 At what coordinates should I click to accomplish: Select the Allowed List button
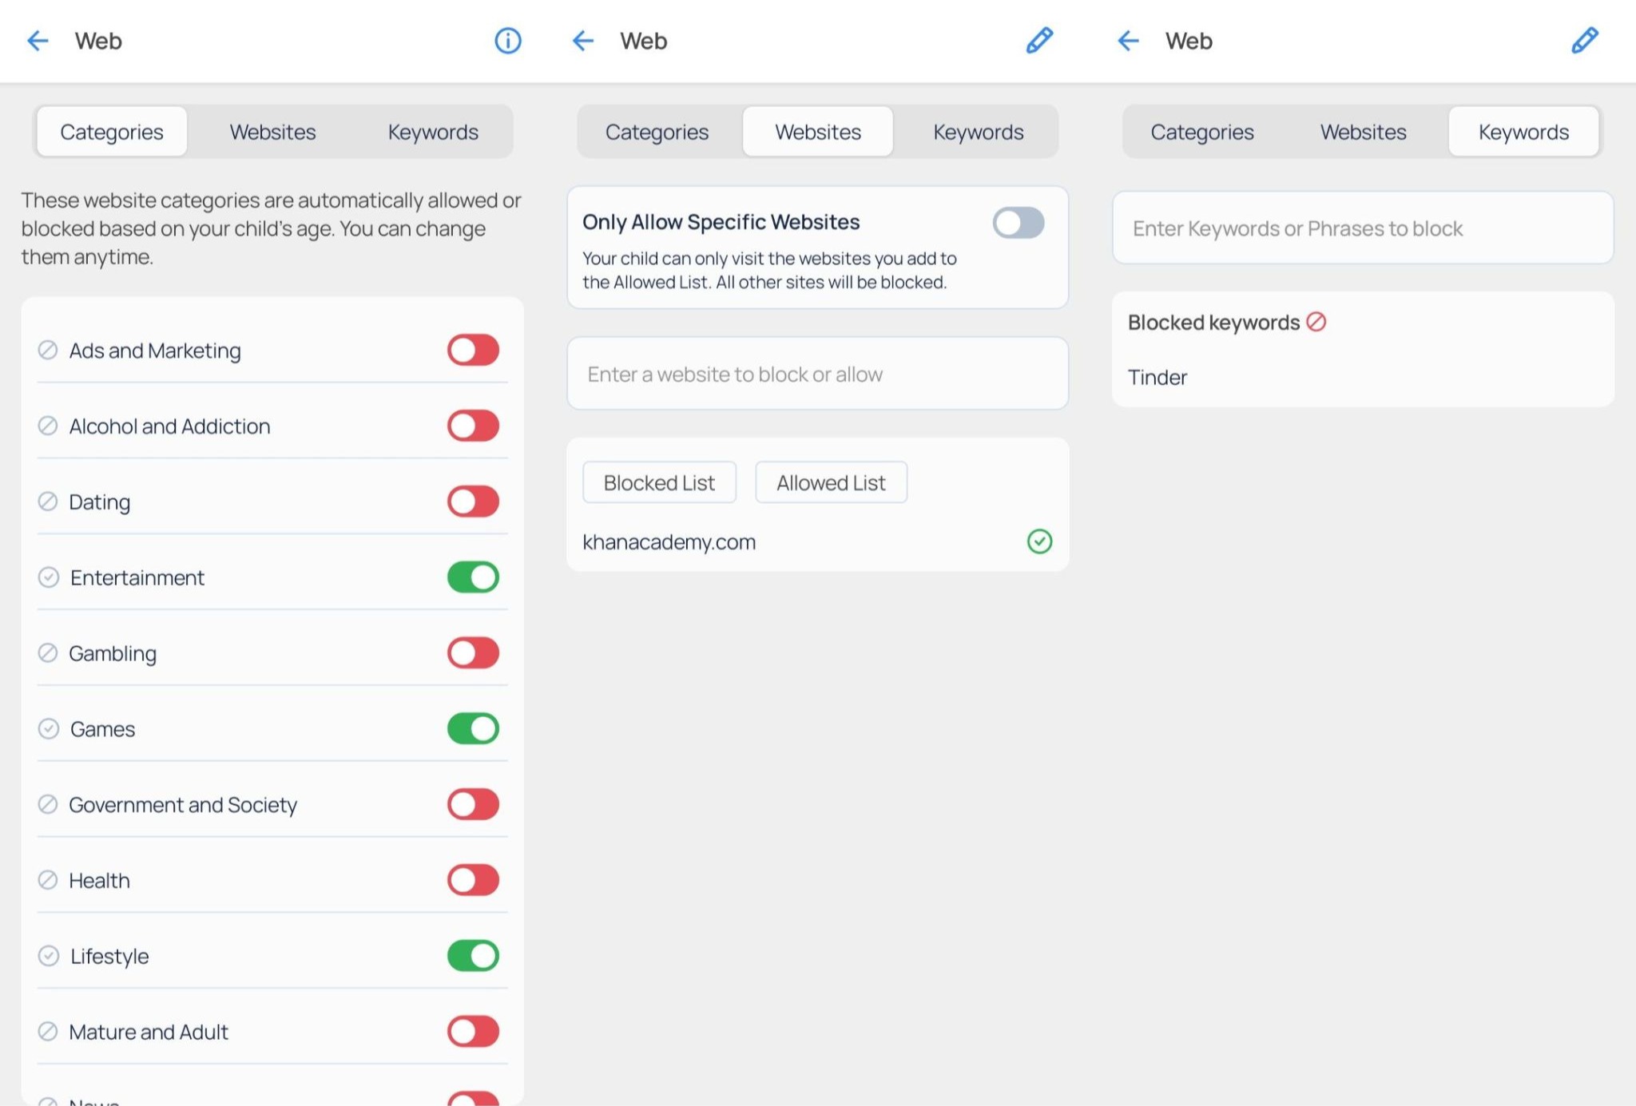point(831,482)
